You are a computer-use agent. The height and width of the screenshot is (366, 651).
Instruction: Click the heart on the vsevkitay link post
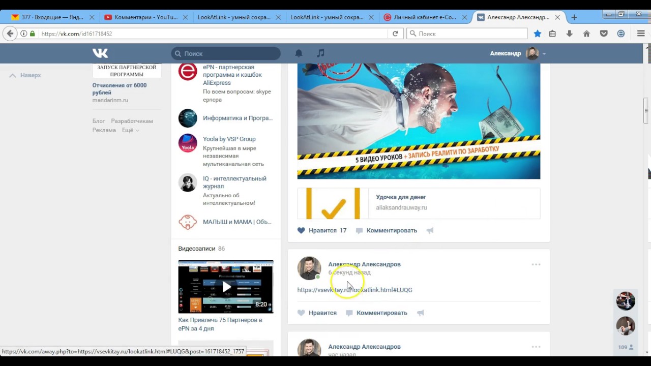(301, 313)
